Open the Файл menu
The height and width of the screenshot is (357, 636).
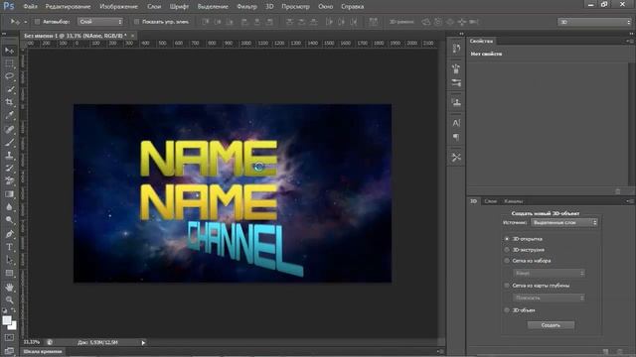click(x=31, y=7)
